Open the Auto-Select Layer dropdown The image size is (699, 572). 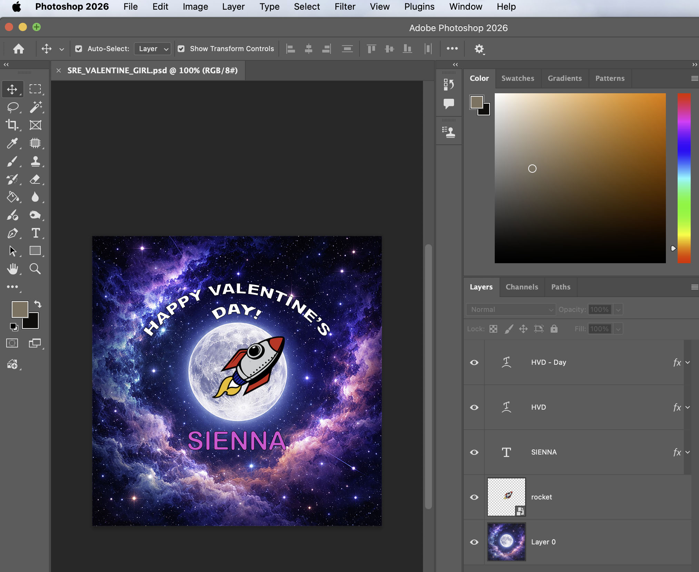pos(153,49)
